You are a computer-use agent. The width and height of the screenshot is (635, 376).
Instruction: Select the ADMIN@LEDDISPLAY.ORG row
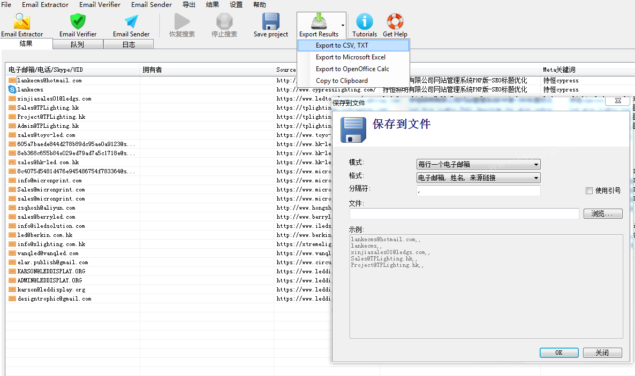click(169, 280)
